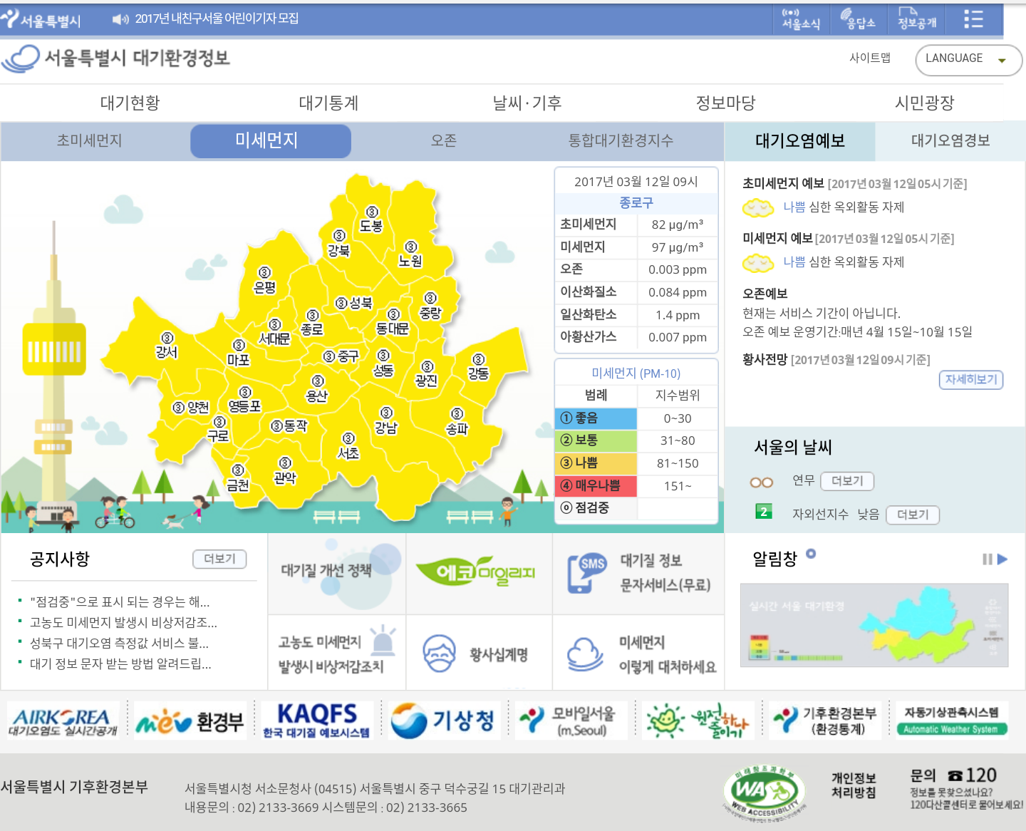Click the red 매우나쁨 legend swatch
The height and width of the screenshot is (831, 1026).
(x=596, y=486)
